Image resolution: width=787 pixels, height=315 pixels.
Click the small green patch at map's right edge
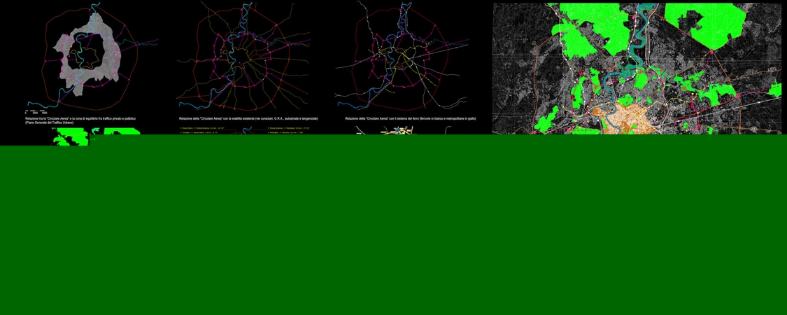pyautogui.click(x=775, y=90)
